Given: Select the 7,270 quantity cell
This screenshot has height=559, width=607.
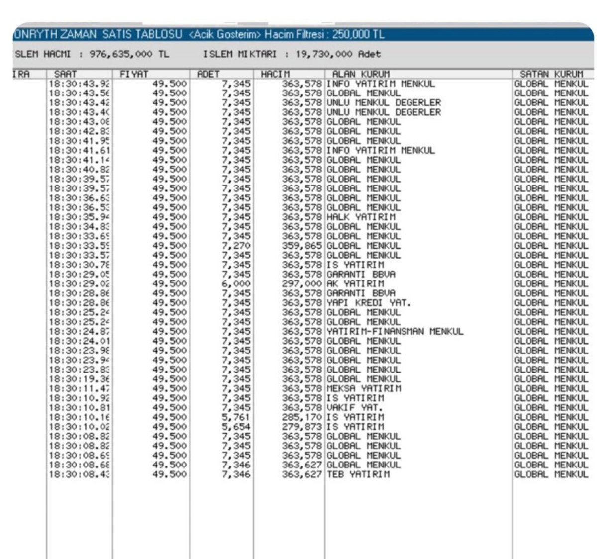Looking at the screenshot, I should 236,246.
